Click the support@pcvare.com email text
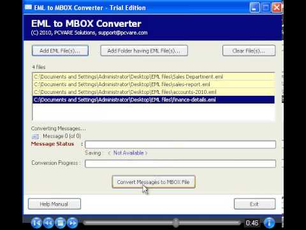 [123, 33]
